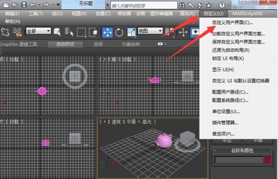Switch to the 对象绘制 ribbon tab
Viewport: 278px width, 179px height.
(x=131, y=44)
